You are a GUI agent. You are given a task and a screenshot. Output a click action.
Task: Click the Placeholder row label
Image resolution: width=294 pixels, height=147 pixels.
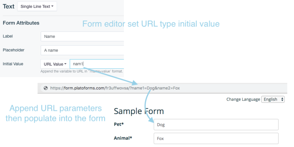coord(13,50)
